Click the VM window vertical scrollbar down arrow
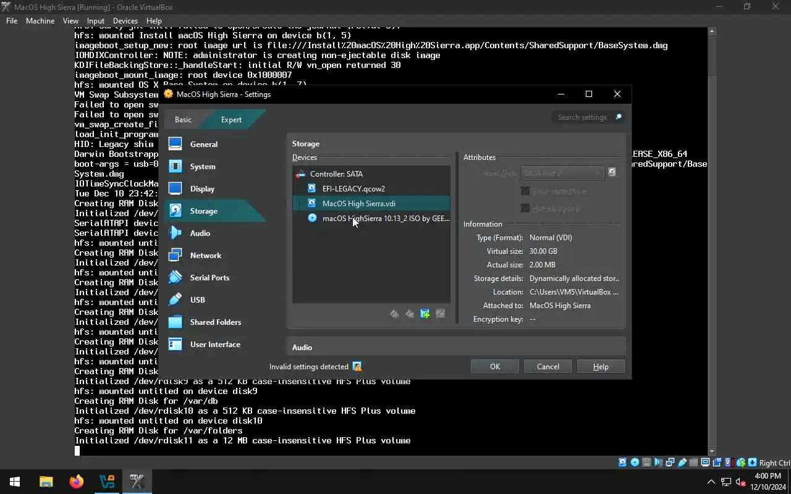 point(711,451)
